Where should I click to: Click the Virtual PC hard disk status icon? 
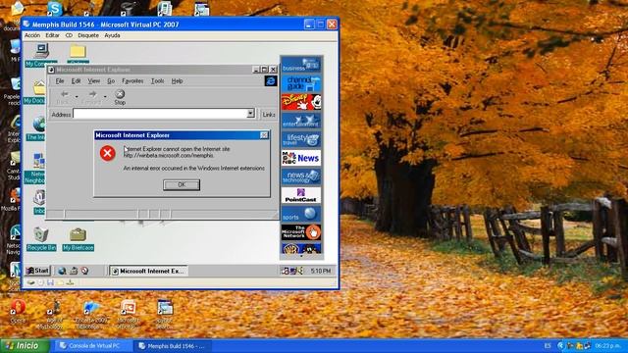[x=30, y=283]
